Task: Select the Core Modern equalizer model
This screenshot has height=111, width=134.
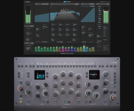Action: (x=69, y=42)
